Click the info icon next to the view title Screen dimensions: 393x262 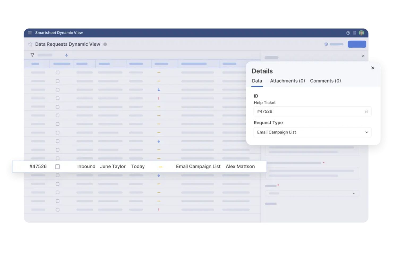pos(105,44)
